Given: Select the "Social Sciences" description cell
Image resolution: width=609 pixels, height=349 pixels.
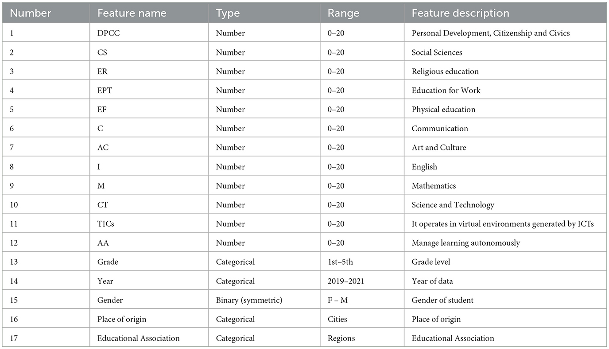Looking at the screenshot, I should [437, 52].
